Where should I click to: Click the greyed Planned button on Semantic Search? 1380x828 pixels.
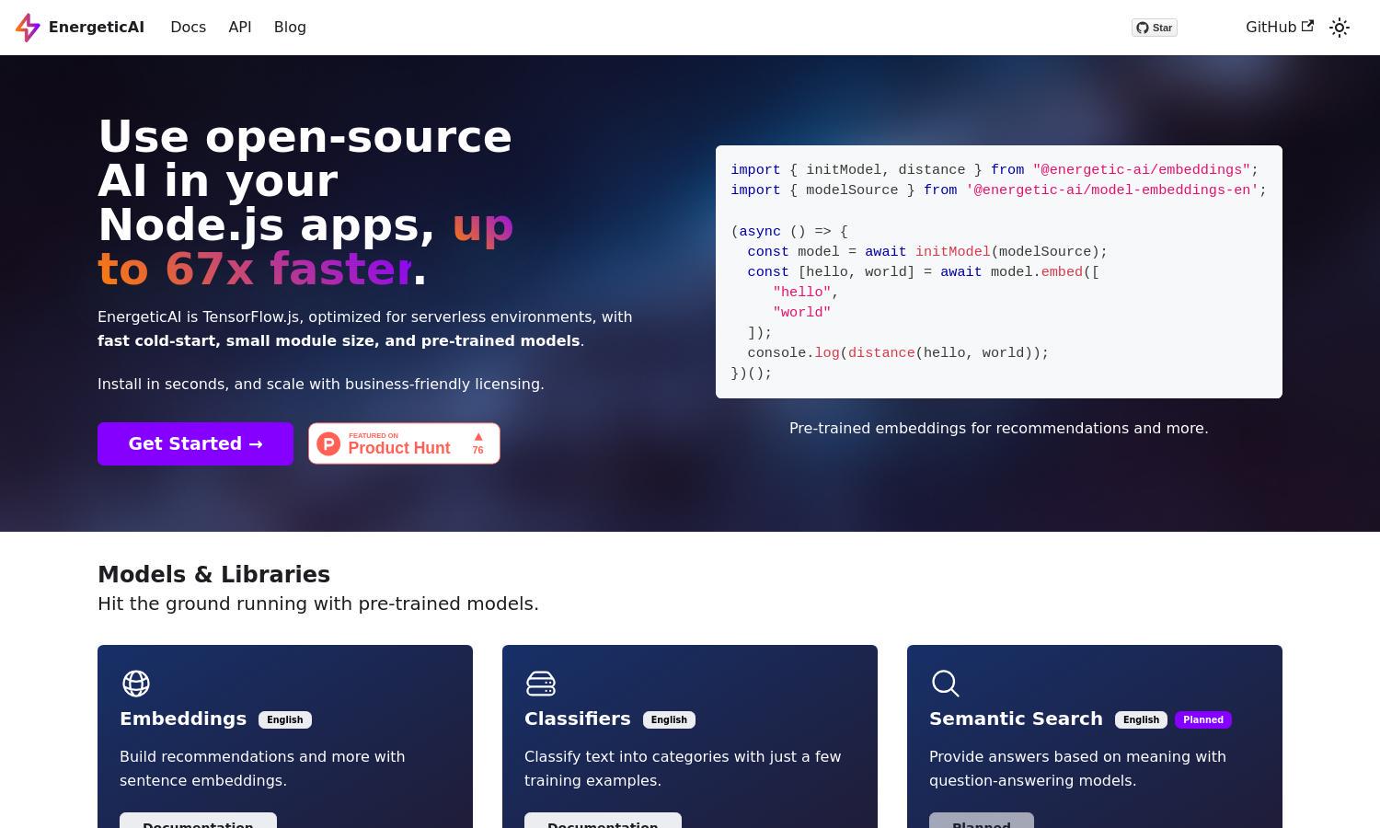click(x=982, y=821)
